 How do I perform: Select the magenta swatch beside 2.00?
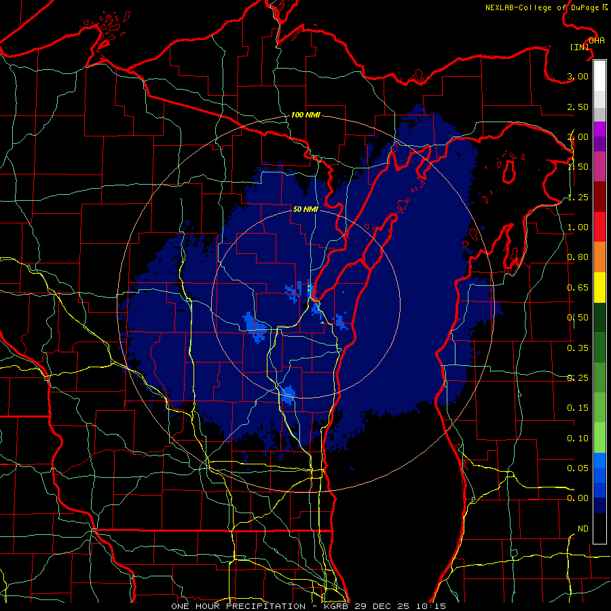(599, 130)
